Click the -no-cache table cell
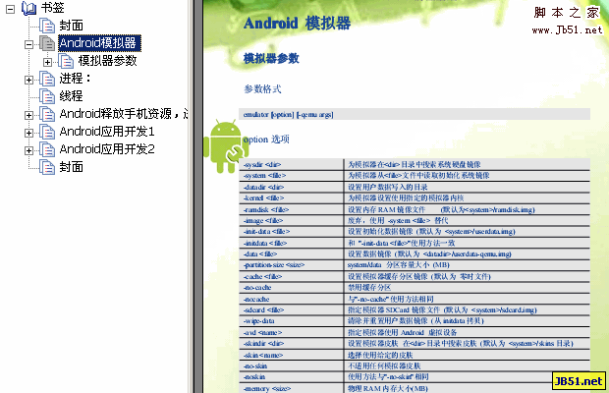 click(292, 287)
